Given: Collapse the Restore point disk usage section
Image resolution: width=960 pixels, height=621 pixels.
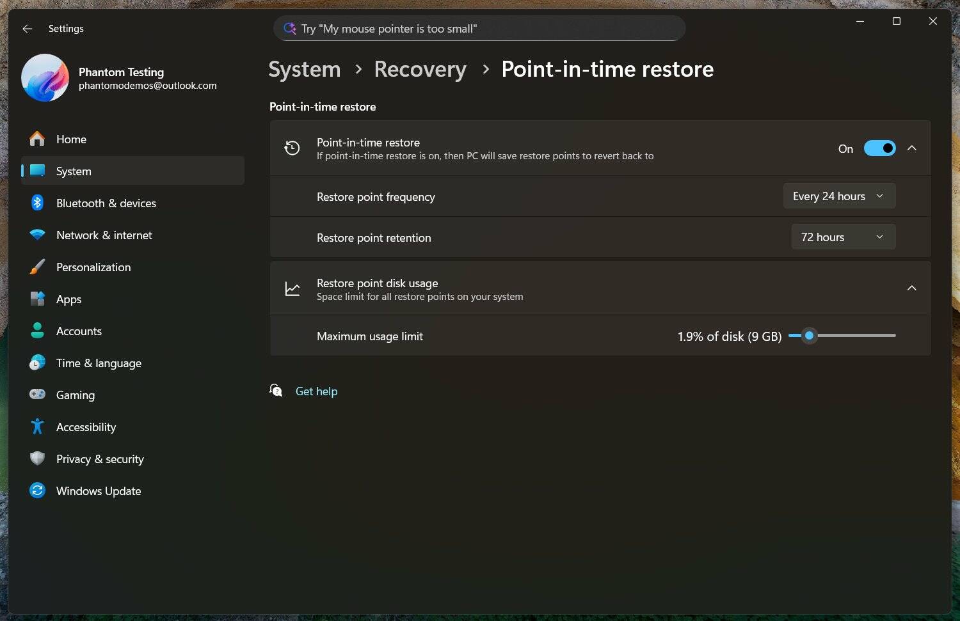Looking at the screenshot, I should click(911, 288).
